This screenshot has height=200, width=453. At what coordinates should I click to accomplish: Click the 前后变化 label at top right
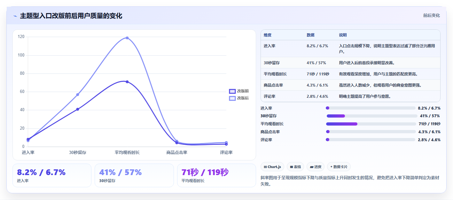pyautogui.click(x=431, y=15)
